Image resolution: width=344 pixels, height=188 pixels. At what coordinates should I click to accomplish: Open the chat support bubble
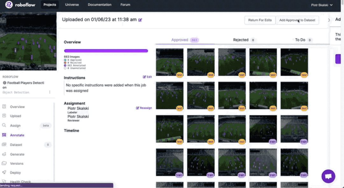click(328, 176)
